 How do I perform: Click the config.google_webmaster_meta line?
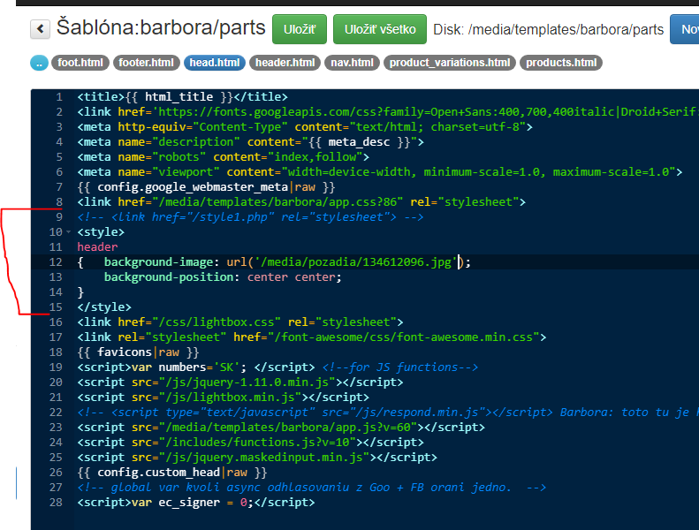(x=206, y=187)
